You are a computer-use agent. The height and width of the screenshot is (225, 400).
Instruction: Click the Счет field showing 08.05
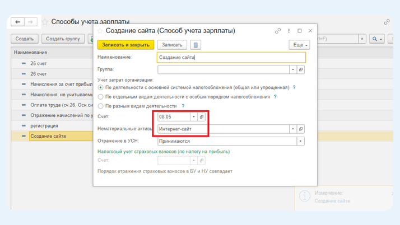[x=174, y=117]
